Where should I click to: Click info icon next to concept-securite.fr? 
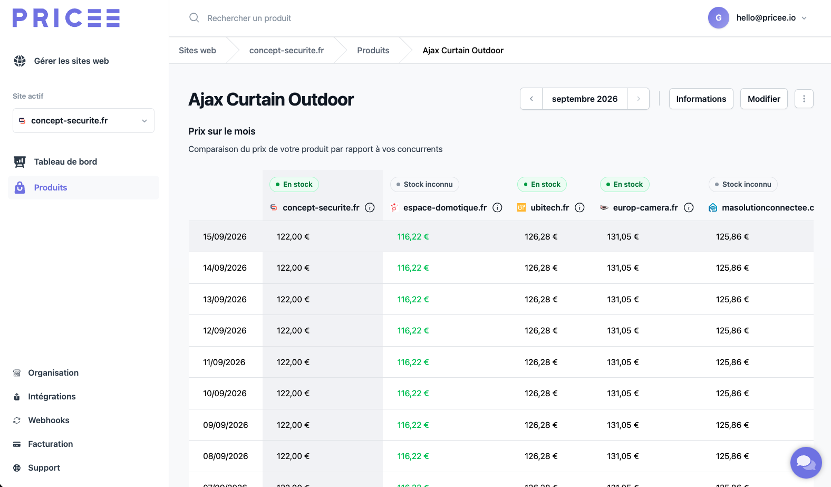(370, 207)
